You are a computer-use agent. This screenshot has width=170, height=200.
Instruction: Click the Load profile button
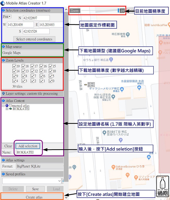pos(56,189)
